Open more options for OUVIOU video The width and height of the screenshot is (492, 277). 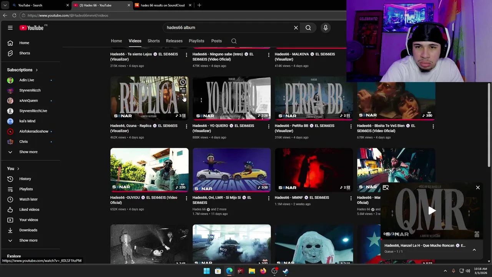click(x=186, y=199)
